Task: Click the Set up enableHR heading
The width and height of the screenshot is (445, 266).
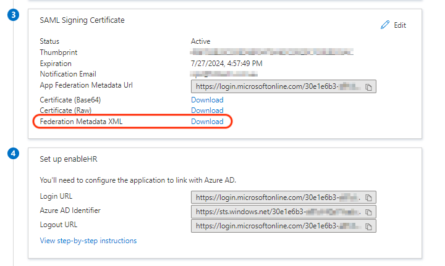Action: click(x=68, y=159)
